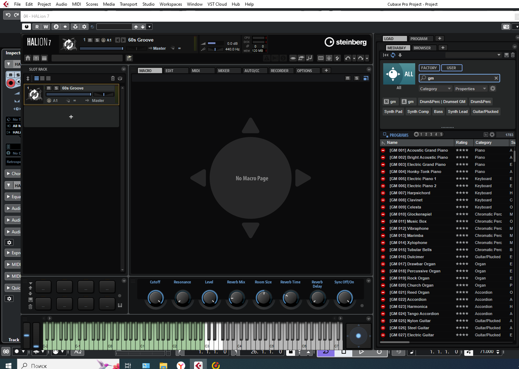
Task: Click the redo arrow in HALion toolbar
Action: point(360,58)
